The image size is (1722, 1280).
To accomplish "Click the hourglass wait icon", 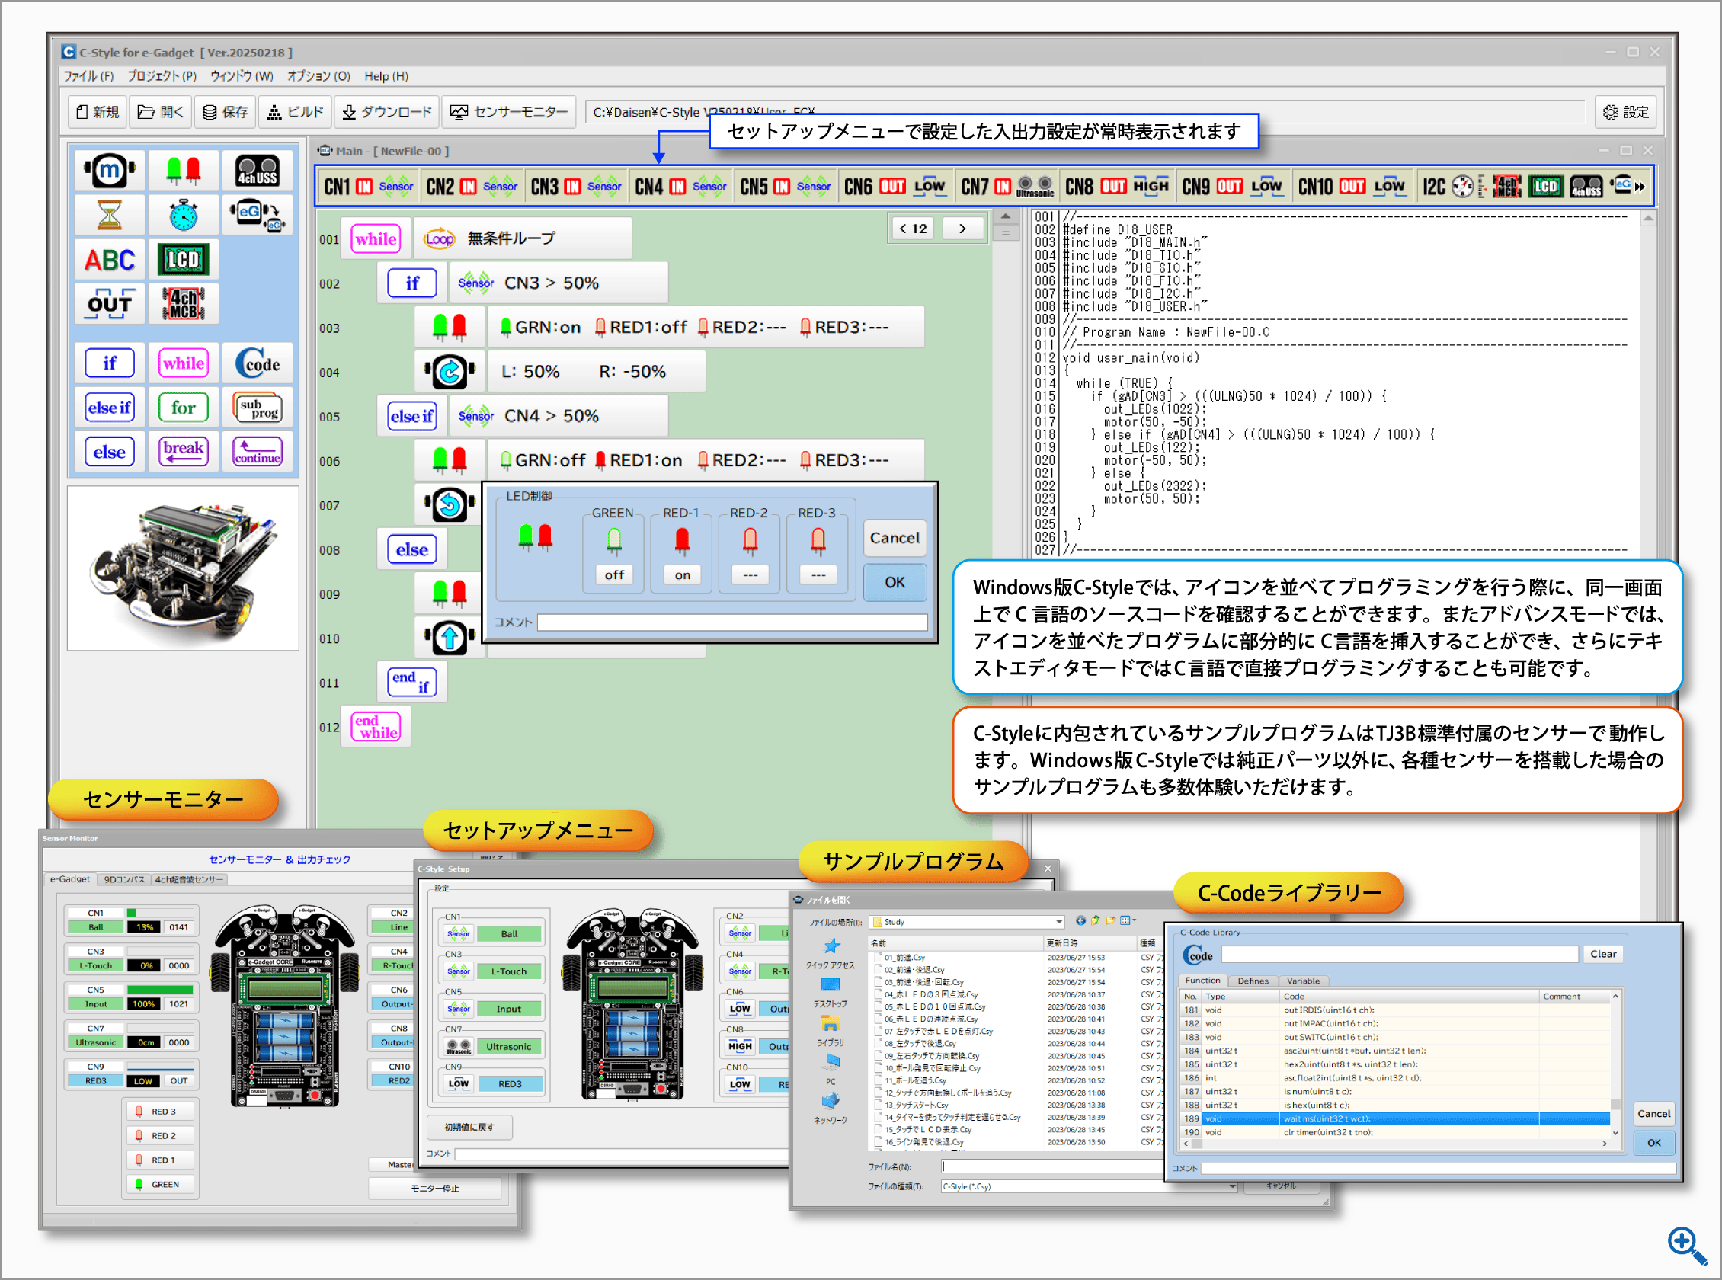I will point(109,215).
